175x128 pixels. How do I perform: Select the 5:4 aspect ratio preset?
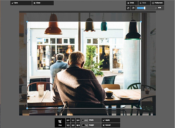pyautogui.click(x=78, y=120)
